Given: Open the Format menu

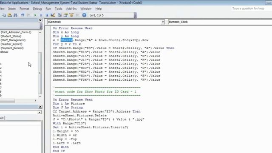Looking at the screenshot, I should tap(24, 8).
